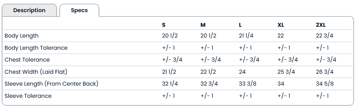Click the 33 3/8 sleeve length value
Image resolution: width=356 pixels, height=108 pixels.
(248, 84)
